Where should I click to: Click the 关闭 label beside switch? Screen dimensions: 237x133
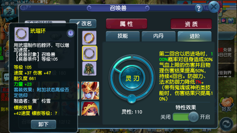pyautogui.click(x=165, y=117)
